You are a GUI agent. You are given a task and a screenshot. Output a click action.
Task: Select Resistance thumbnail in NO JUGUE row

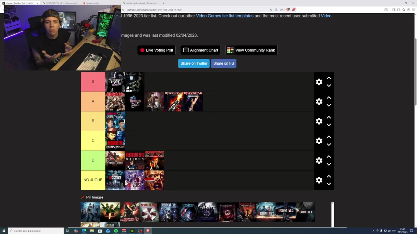tap(115, 180)
